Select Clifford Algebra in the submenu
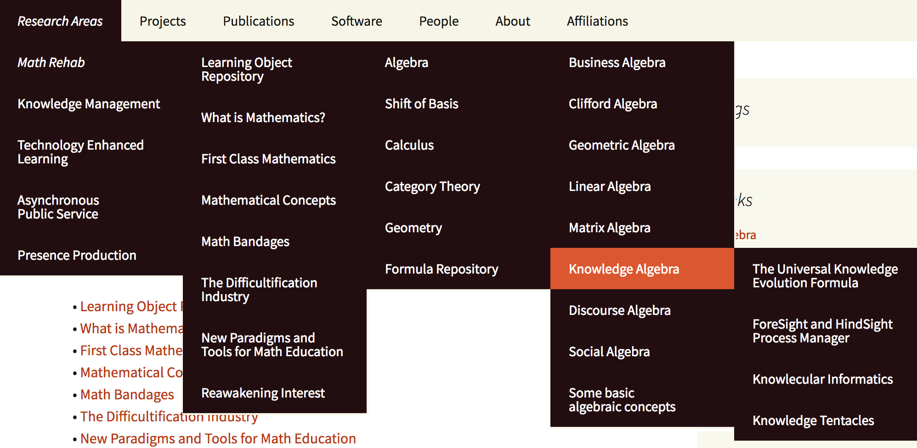 click(x=613, y=104)
